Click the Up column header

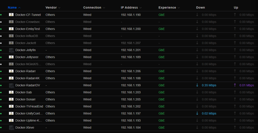(x=236, y=7)
